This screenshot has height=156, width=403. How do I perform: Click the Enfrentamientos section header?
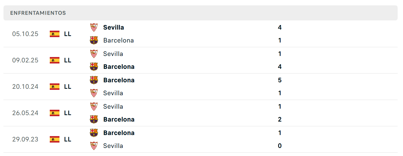(x=200, y=13)
